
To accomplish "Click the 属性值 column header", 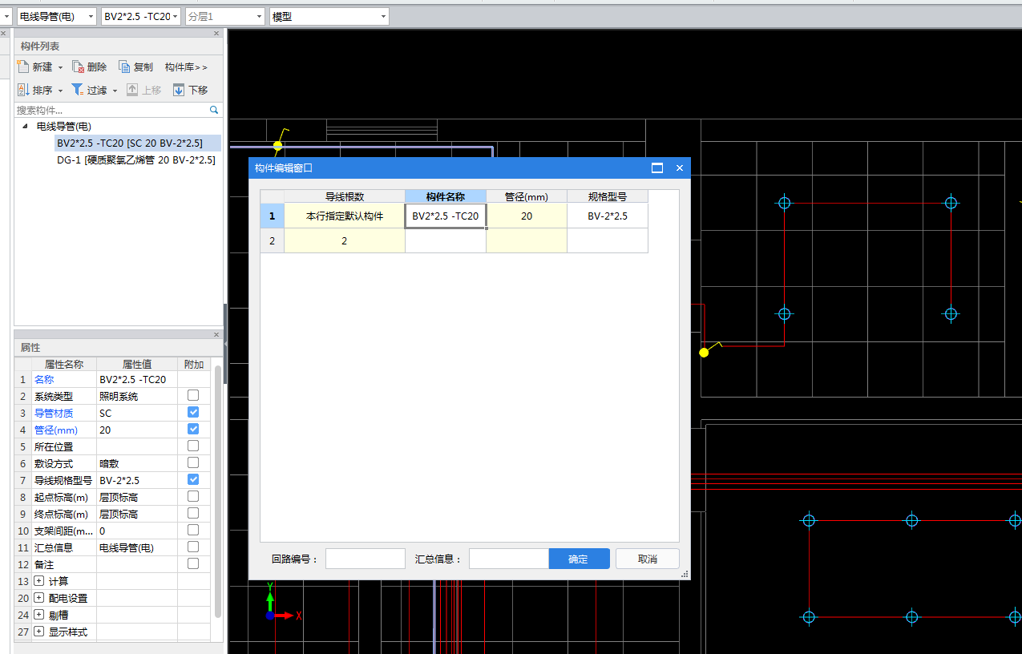I will (x=137, y=364).
